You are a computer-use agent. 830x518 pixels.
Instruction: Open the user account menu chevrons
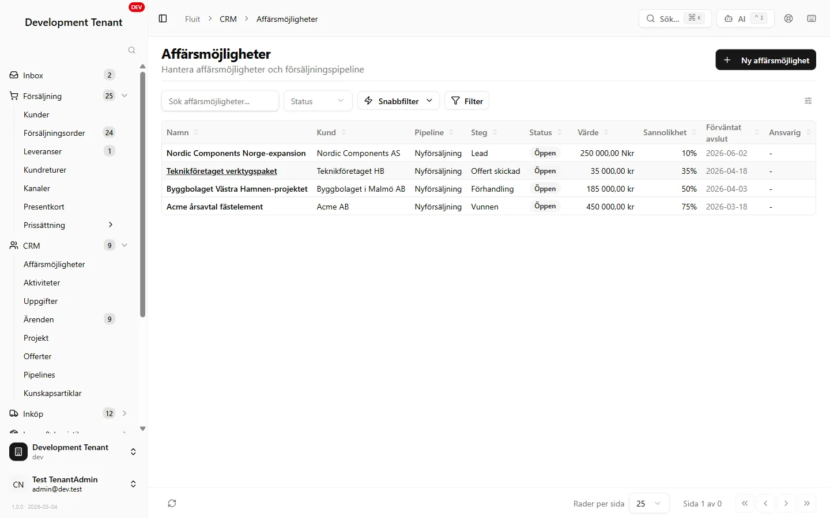coord(133,484)
